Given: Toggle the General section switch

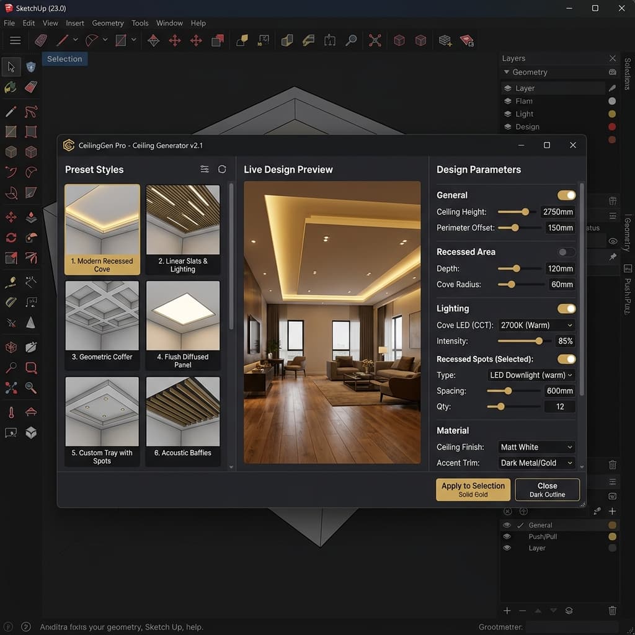Looking at the screenshot, I should point(566,195).
